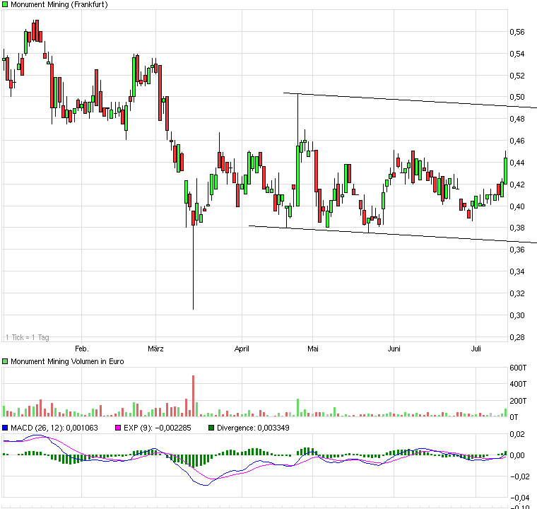The height and width of the screenshot is (509, 537).
Task: Click the 0T volume axis label
Action: coord(514,417)
